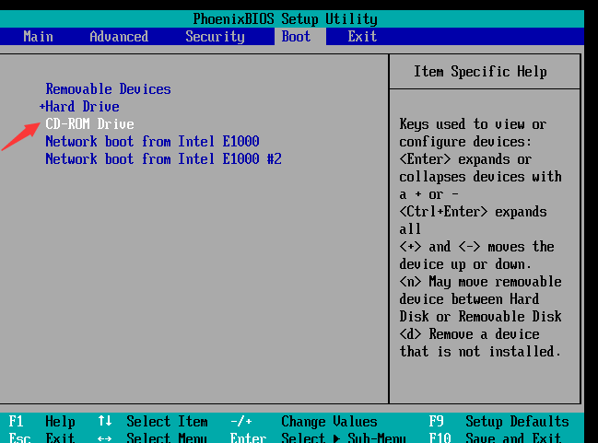Select the Hard Drive boot entry
This screenshot has width=598, height=443.
(x=82, y=107)
